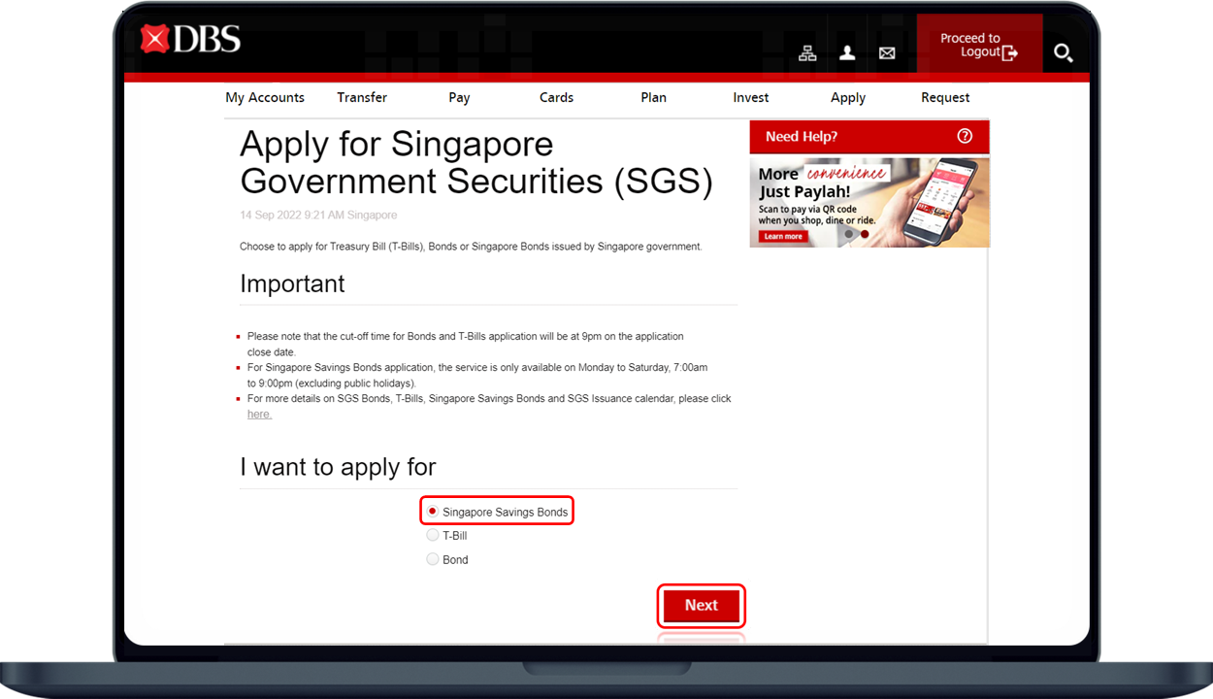Open the Invest menu
Viewport: 1213px width, 699px height.
pyautogui.click(x=750, y=97)
